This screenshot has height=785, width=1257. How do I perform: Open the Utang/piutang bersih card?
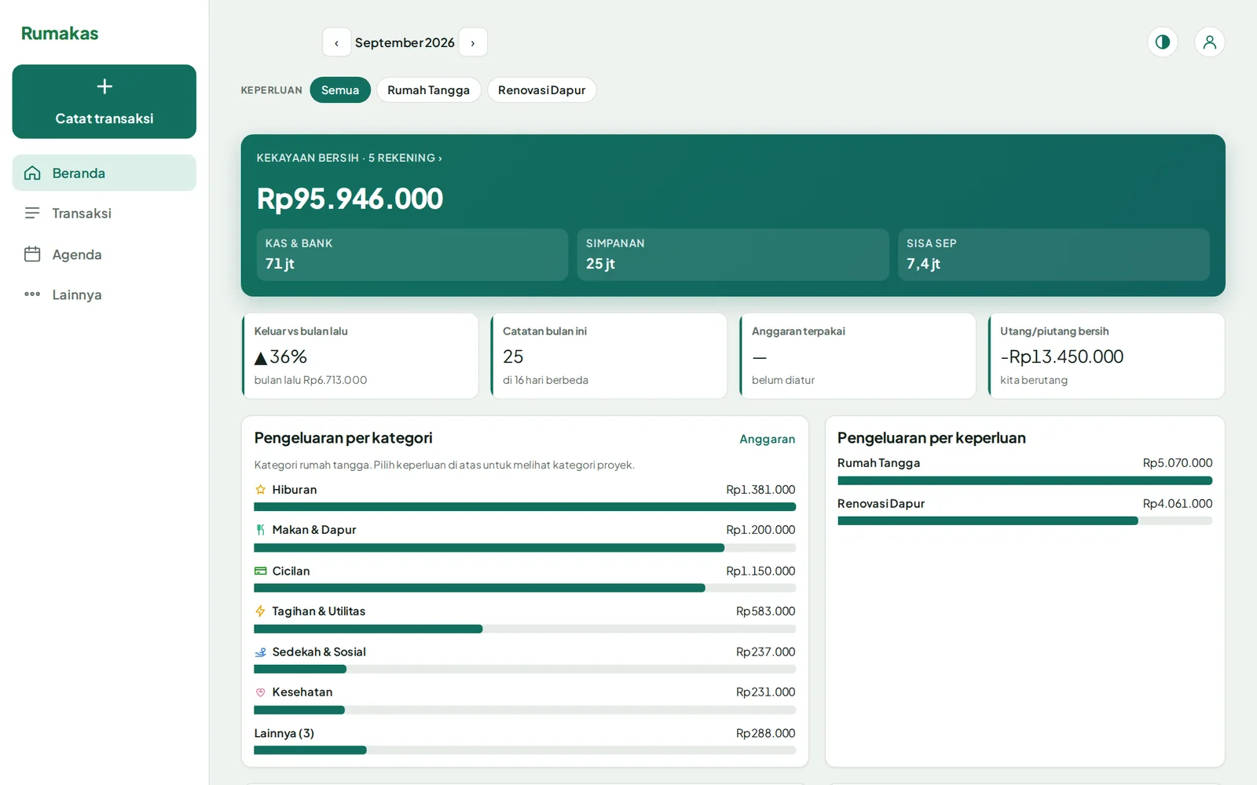[1106, 356]
